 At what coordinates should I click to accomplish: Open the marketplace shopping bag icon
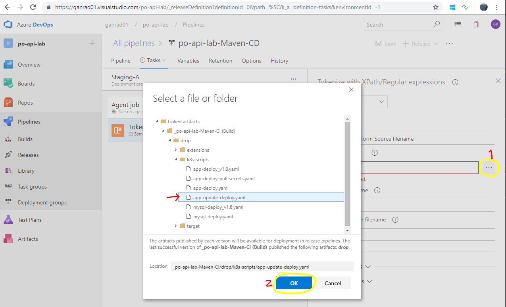(476, 25)
